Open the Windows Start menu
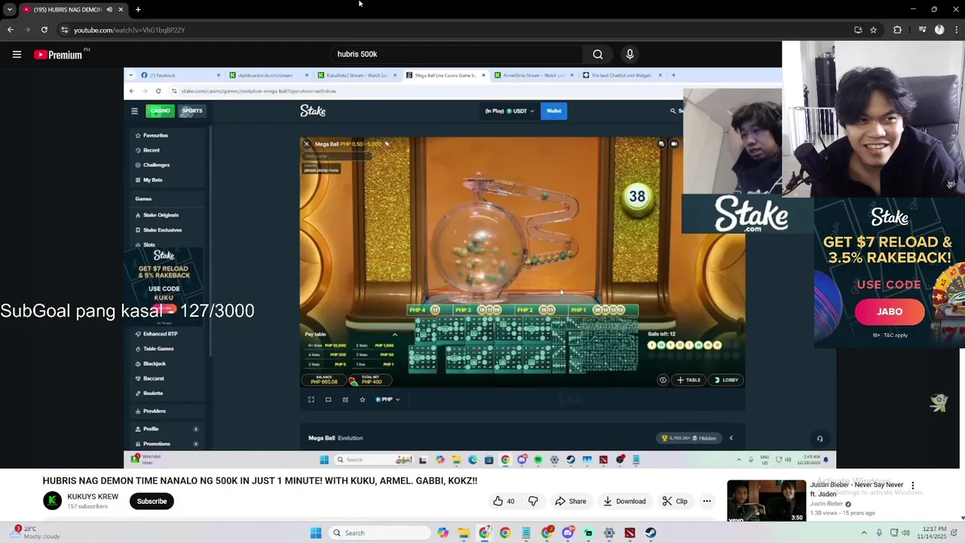Viewport: 965px width, 543px height. [316, 533]
